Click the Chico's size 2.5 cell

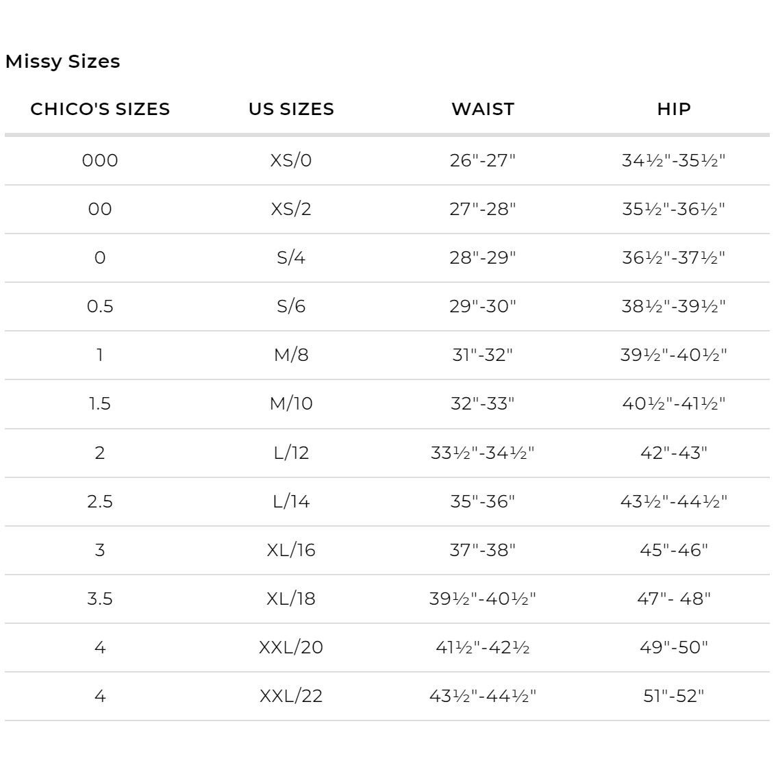[100, 501]
